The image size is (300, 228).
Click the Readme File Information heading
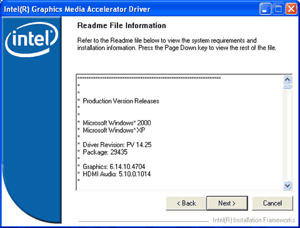(122, 26)
